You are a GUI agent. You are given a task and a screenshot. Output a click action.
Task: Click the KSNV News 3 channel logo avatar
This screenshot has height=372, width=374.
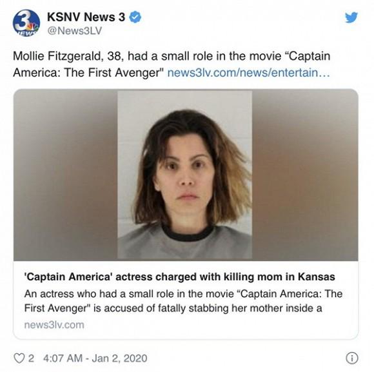point(26,23)
